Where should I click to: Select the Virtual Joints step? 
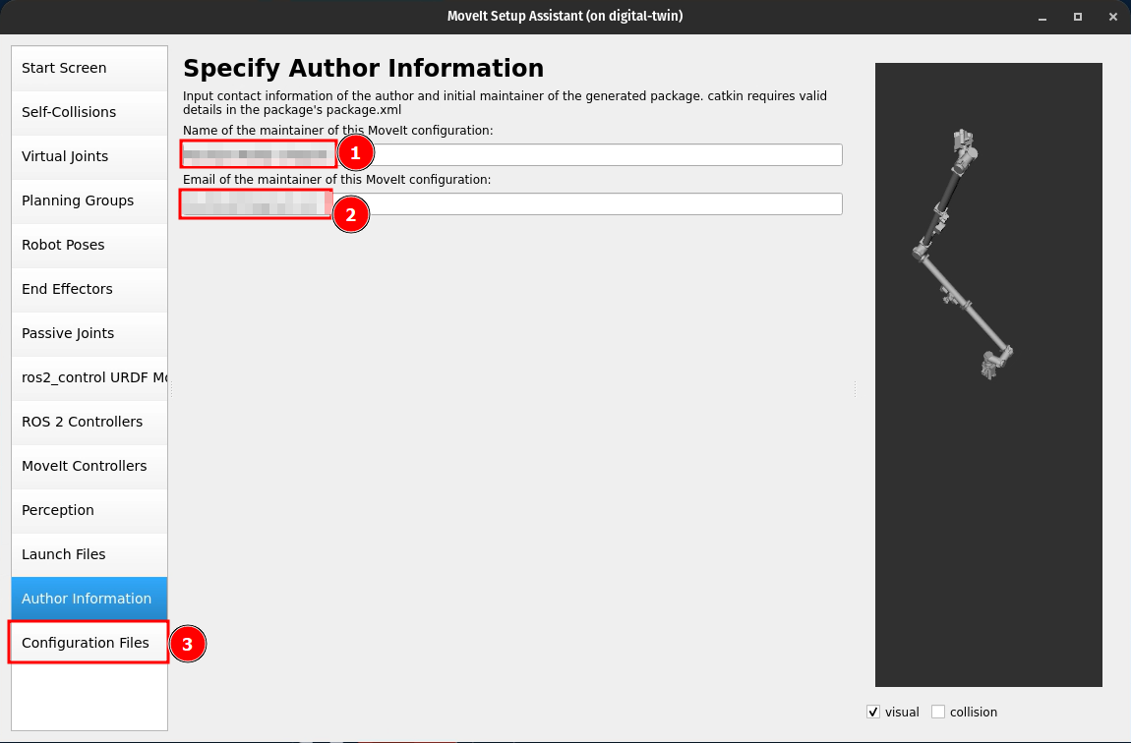pos(89,156)
